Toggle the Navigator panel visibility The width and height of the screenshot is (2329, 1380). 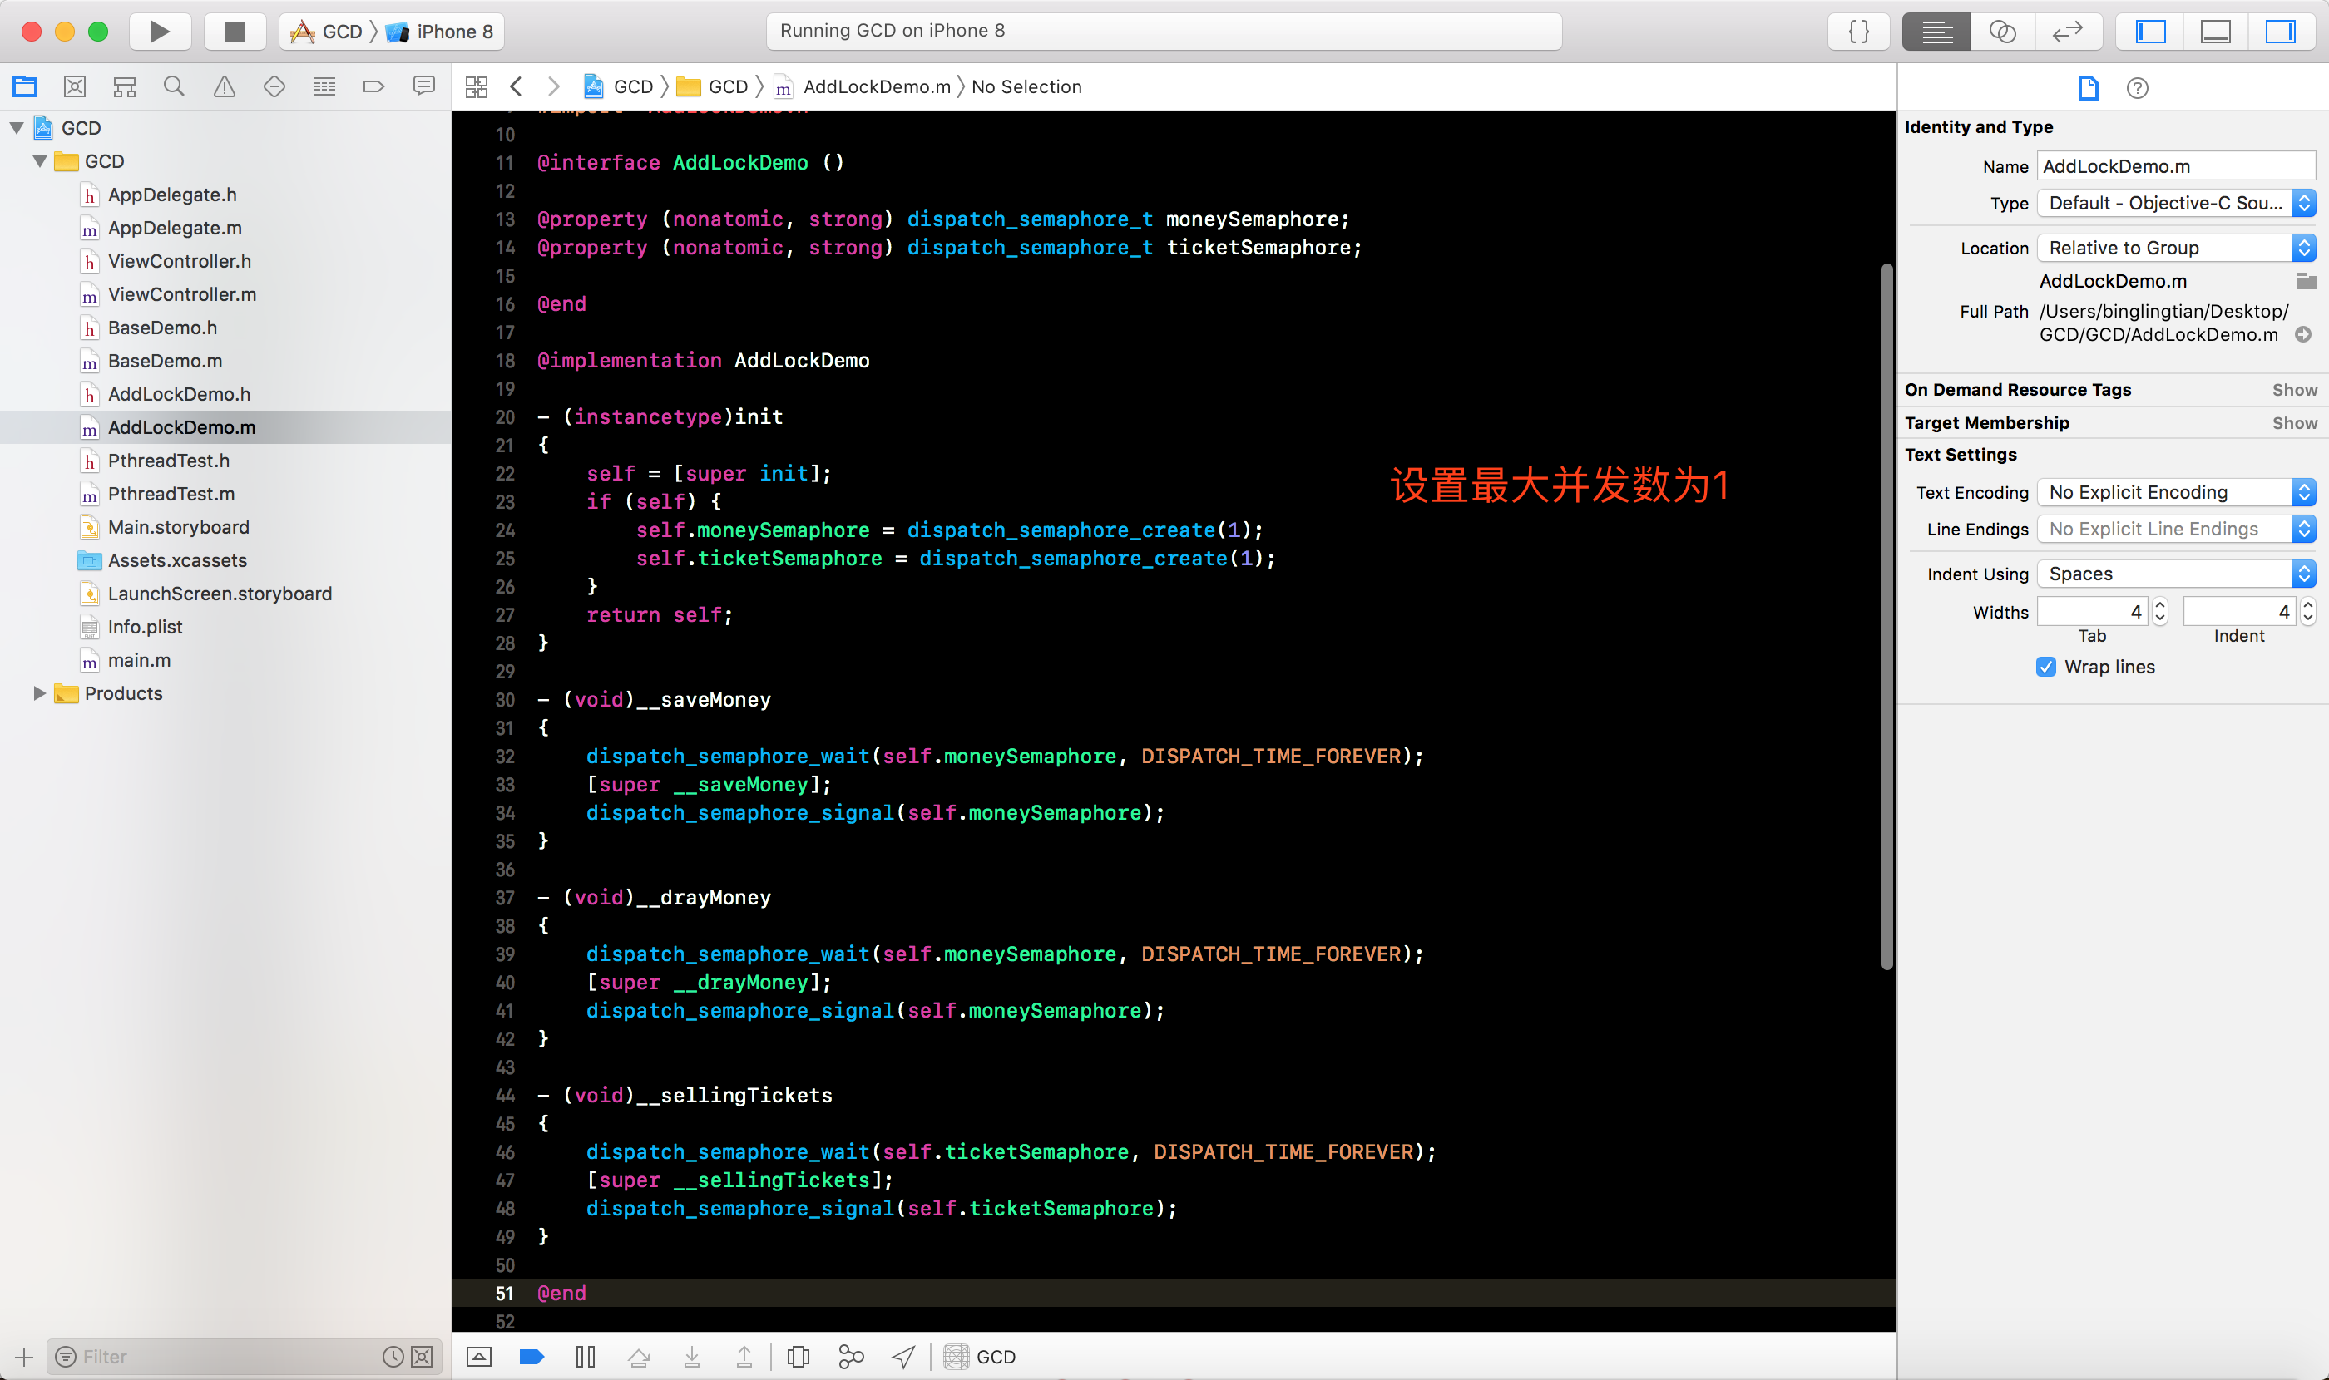2150,32
